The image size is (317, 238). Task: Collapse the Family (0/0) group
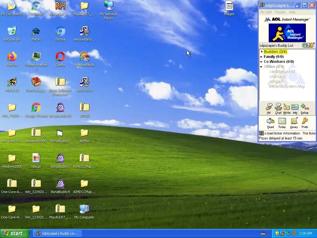coord(261,57)
